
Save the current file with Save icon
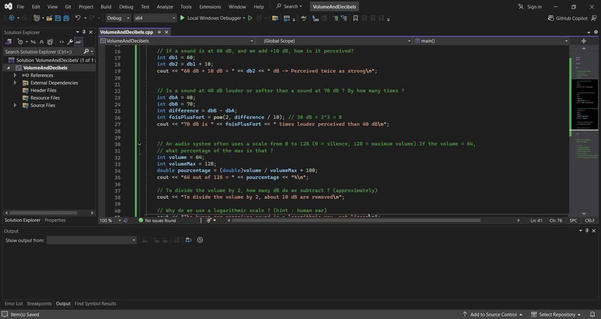[x=58, y=18]
